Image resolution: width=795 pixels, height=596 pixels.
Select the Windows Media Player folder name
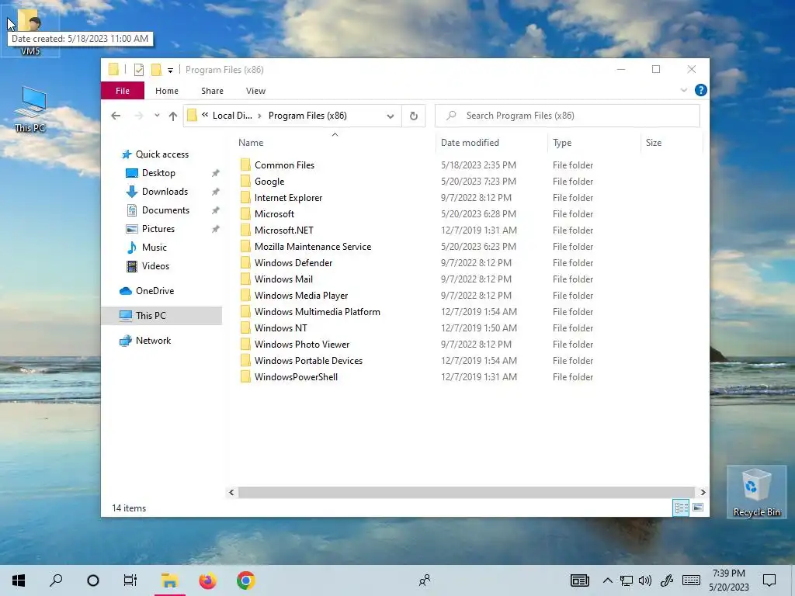(301, 295)
